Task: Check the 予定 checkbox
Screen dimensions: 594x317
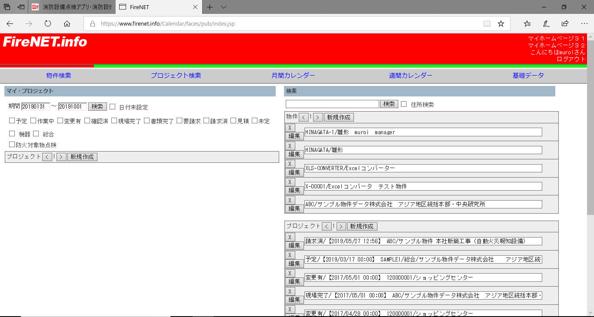Action: (x=12, y=121)
